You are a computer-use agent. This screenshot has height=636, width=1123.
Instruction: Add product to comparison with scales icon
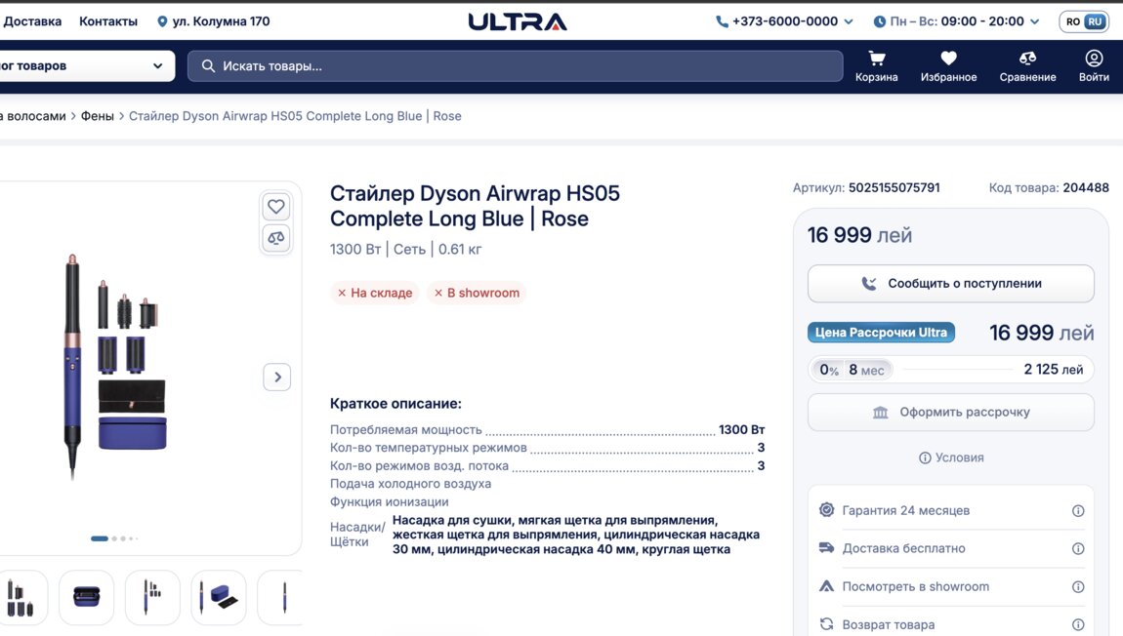pyautogui.click(x=276, y=238)
